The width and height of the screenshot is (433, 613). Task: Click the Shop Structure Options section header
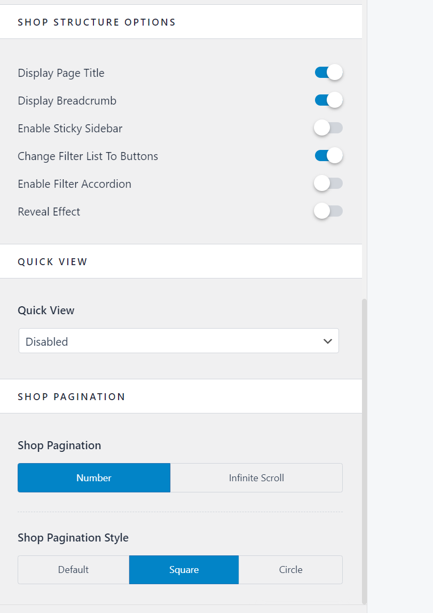click(97, 22)
